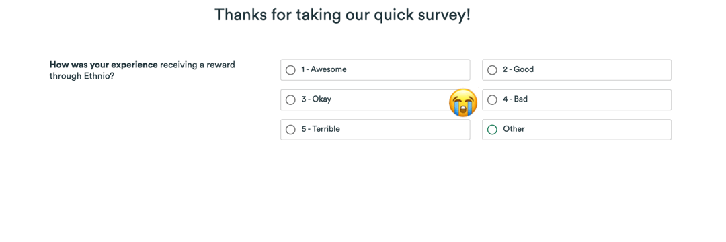Click empty space inside the Awesome option box
The height and width of the screenshot is (242, 726).
point(407,70)
